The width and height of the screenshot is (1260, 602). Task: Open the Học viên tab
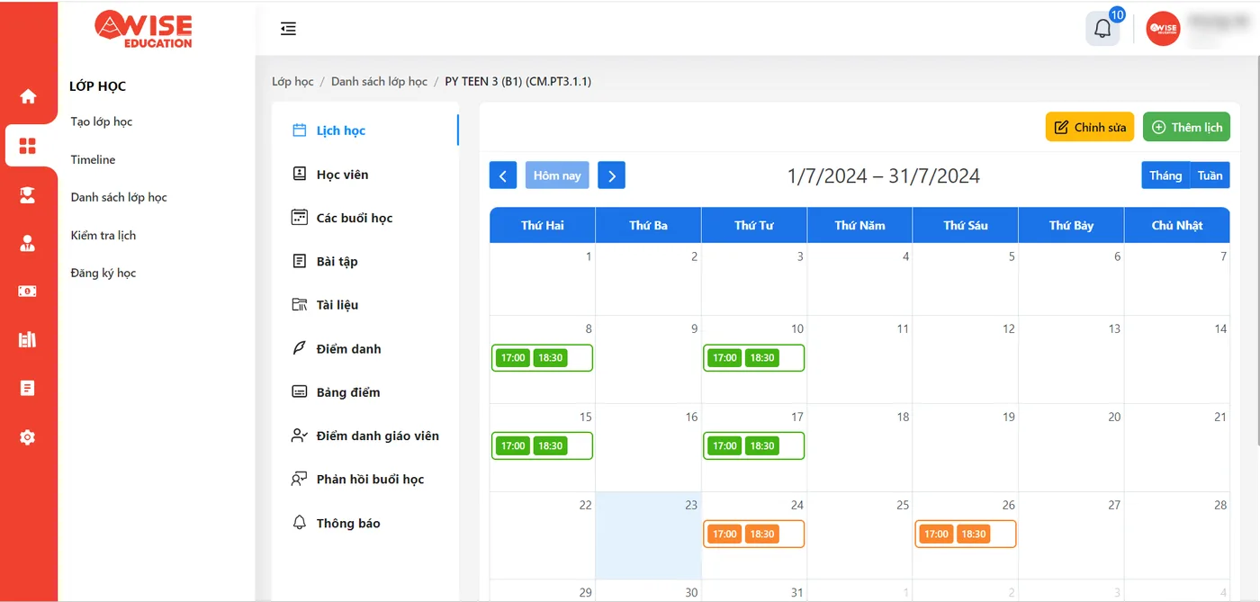point(365,175)
